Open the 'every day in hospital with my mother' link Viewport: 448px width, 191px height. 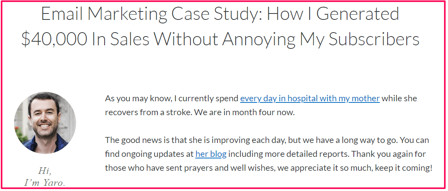pos(310,99)
